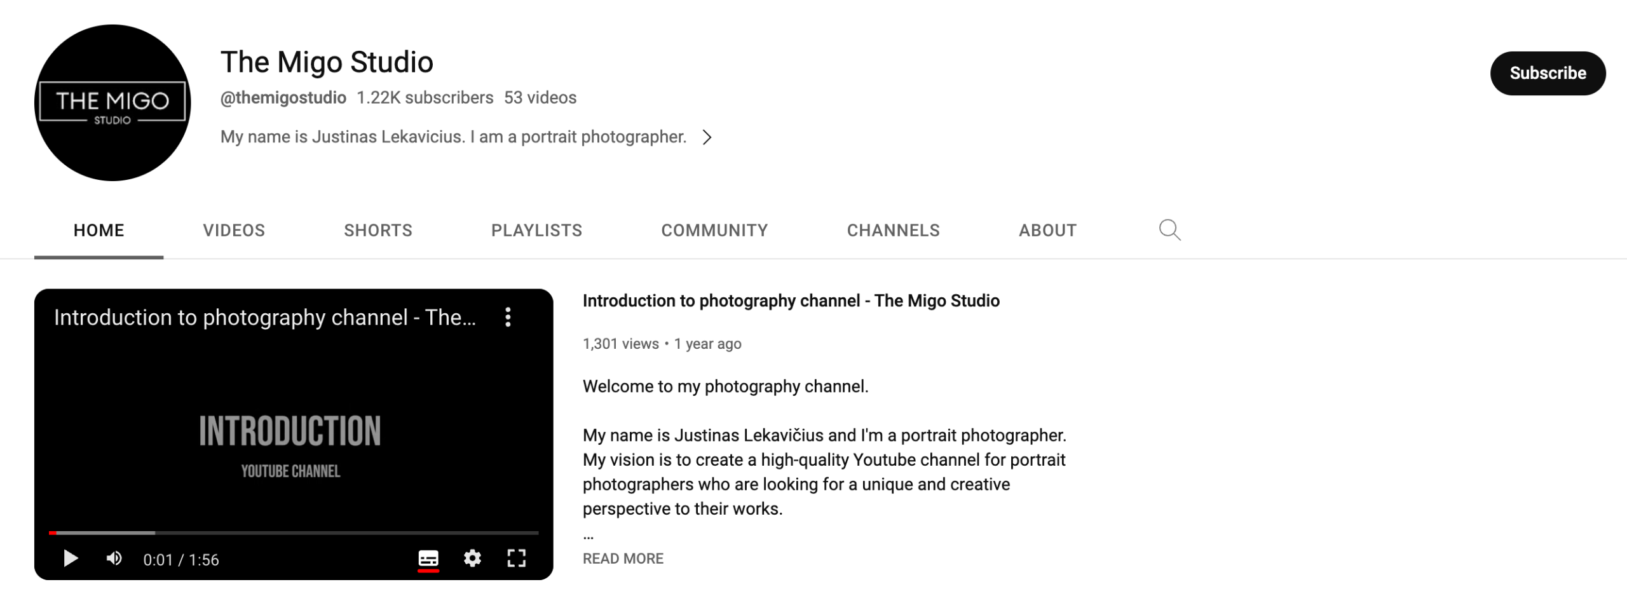Click the @themigostudio handle
1627x596 pixels.
283,97
